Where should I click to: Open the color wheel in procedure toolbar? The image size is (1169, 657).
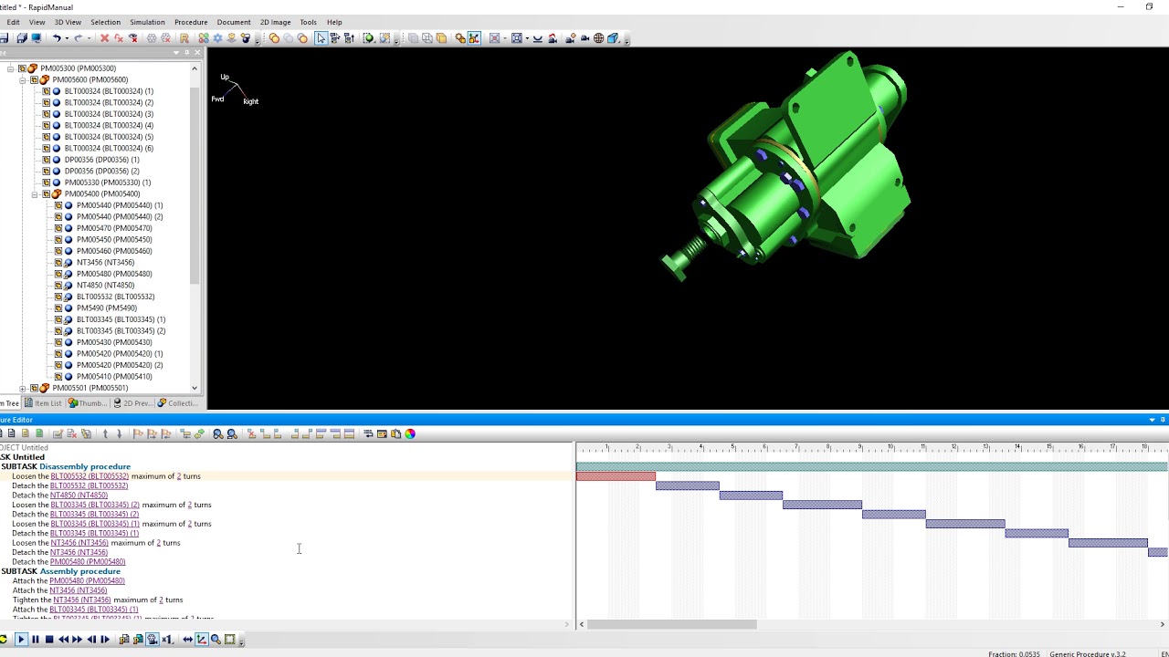point(410,433)
